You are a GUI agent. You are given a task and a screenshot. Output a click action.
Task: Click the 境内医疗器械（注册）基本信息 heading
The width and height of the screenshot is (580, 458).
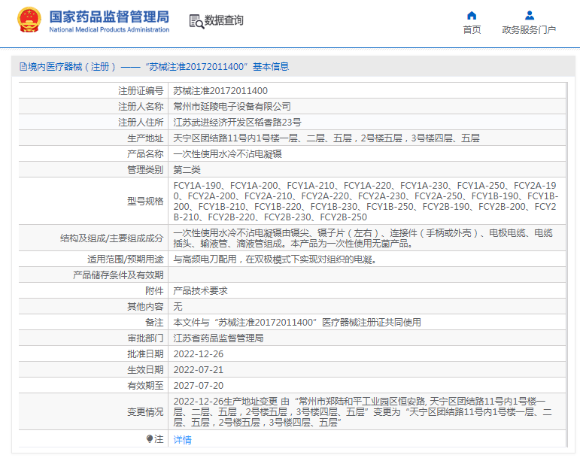154,67
